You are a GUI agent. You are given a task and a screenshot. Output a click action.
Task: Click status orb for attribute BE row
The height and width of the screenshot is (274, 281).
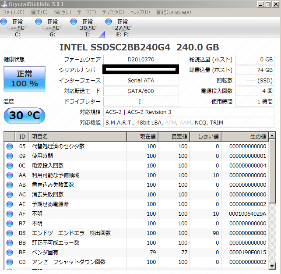10,253
